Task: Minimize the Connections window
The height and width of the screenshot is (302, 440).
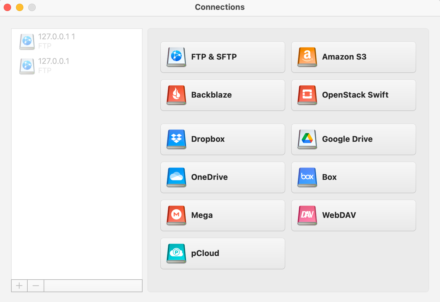Action: pyautogui.click(x=19, y=7)
